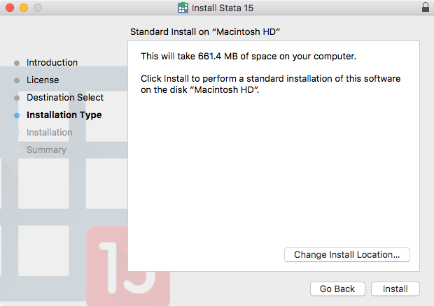Screen dimensions: 434x306
Task: Click the Stata installer icon in title
Action: click(x=183, y=8)
